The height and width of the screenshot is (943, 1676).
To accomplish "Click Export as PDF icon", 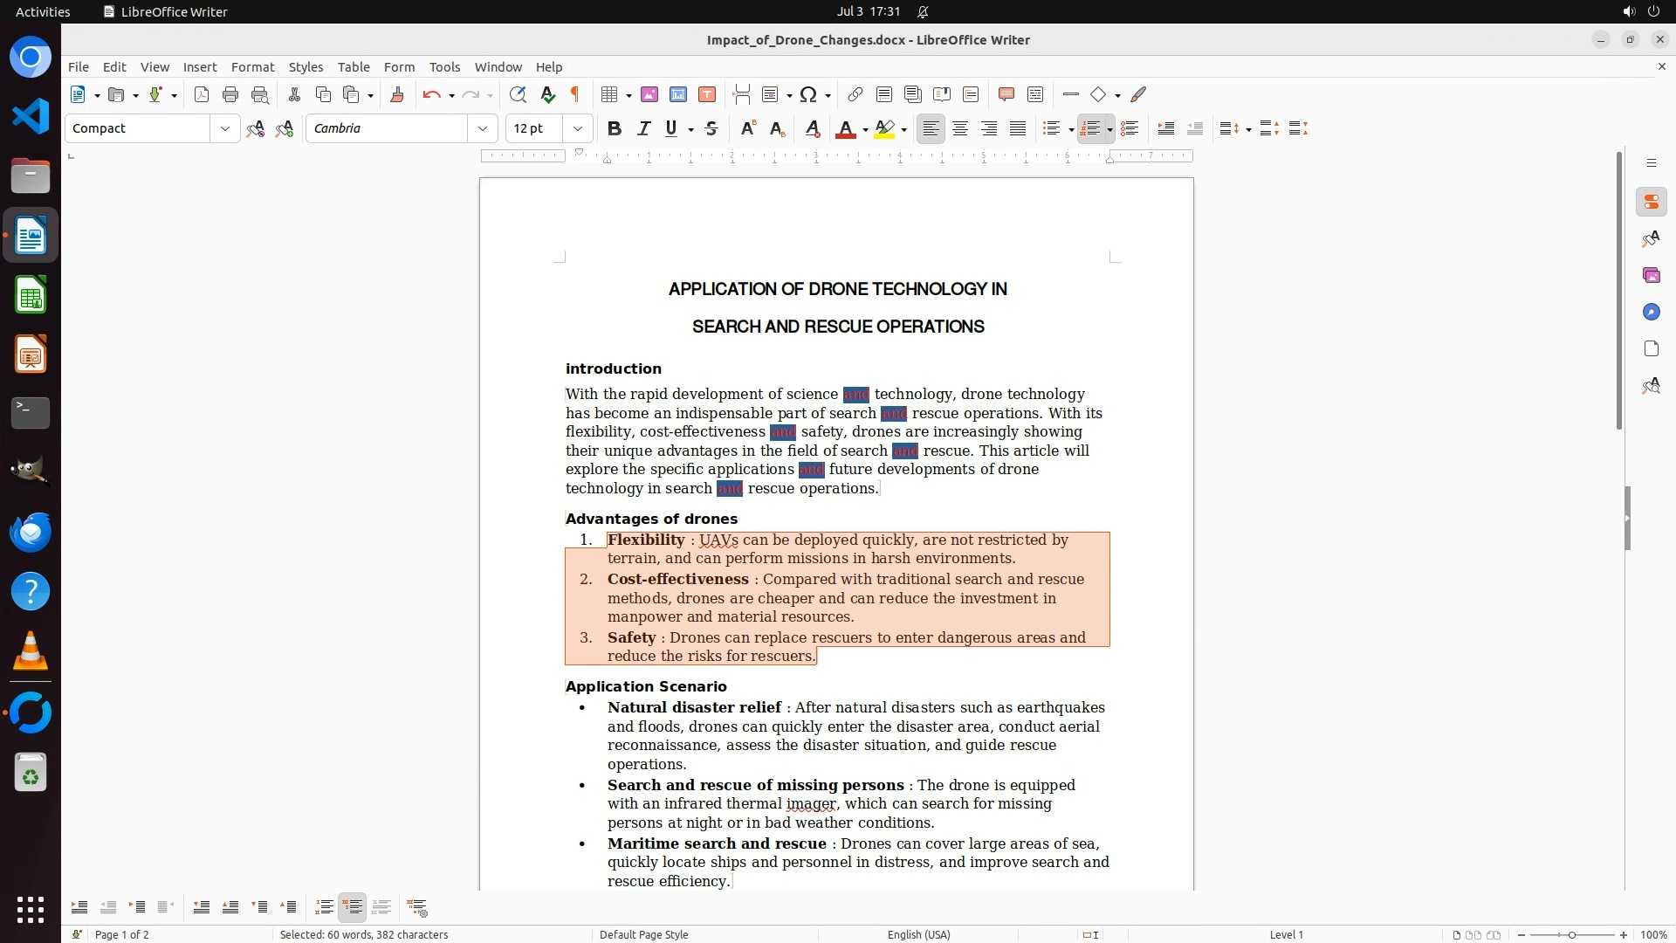I will click(202, 94).
